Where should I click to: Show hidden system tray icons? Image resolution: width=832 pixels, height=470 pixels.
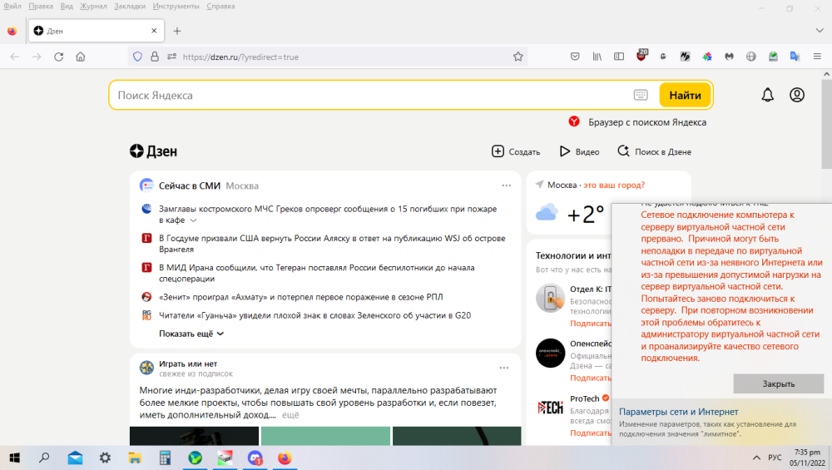click(756, 458)
